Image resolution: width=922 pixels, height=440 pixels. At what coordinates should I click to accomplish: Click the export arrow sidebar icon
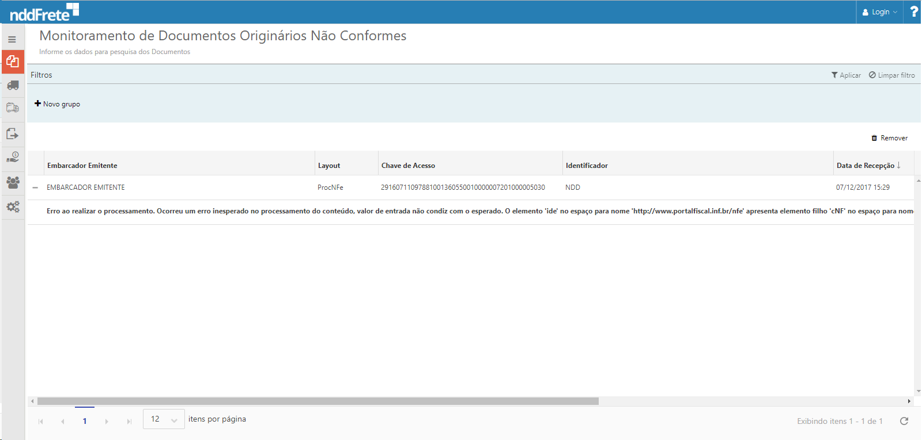pos(13,134)
